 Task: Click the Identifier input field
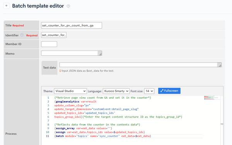(x=54, y=35)
